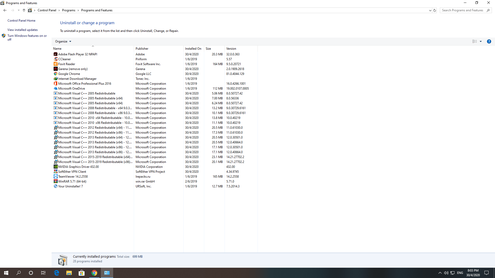Click the volume speaker icon in system tray
This screenshot has height=278, width=495.
[446, 273]
